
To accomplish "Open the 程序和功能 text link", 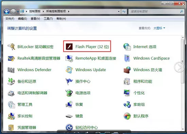I will click(x=143, y=82).
